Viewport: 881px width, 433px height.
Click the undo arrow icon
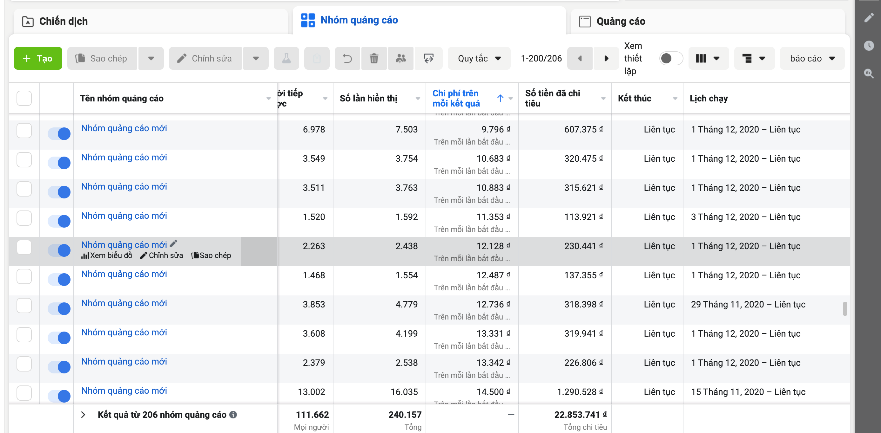(x=347, y=58)
